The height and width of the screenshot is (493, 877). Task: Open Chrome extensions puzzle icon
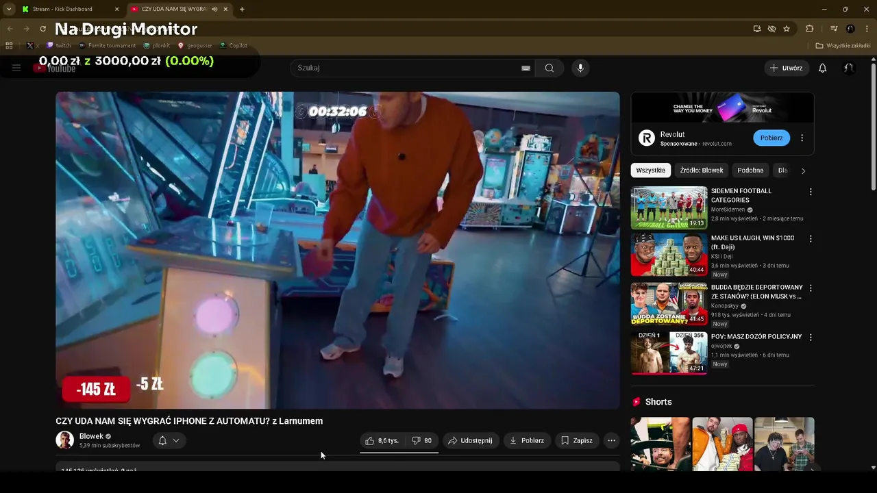tap(810, 29)
